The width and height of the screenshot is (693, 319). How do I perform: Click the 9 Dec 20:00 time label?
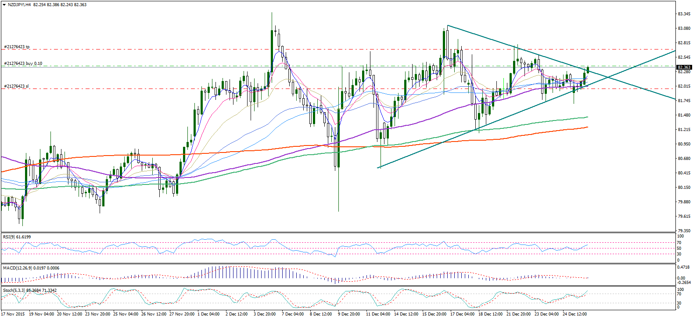349,314
